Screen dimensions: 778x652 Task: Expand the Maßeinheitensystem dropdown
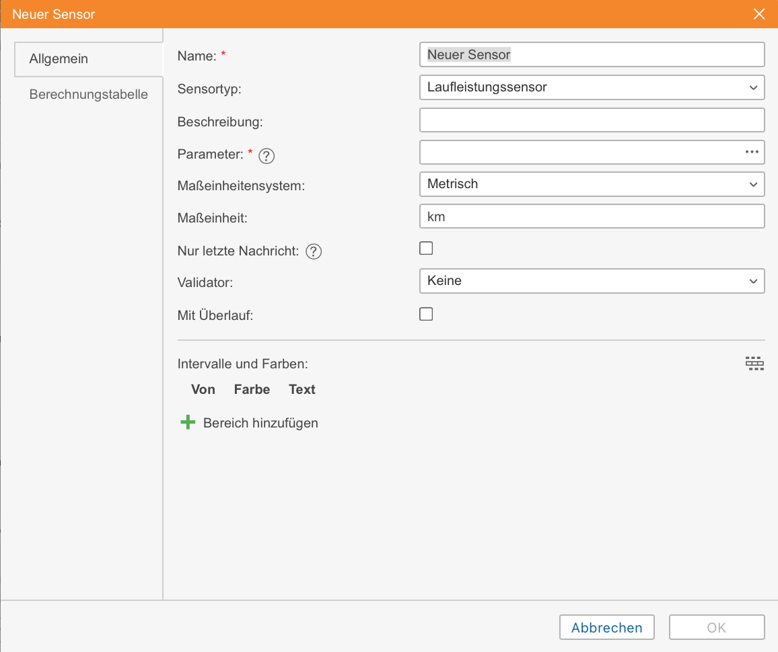point(592,184)
